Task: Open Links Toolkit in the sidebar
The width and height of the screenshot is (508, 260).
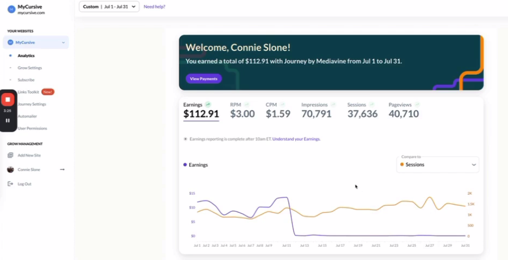Action: tap(29, 92)
